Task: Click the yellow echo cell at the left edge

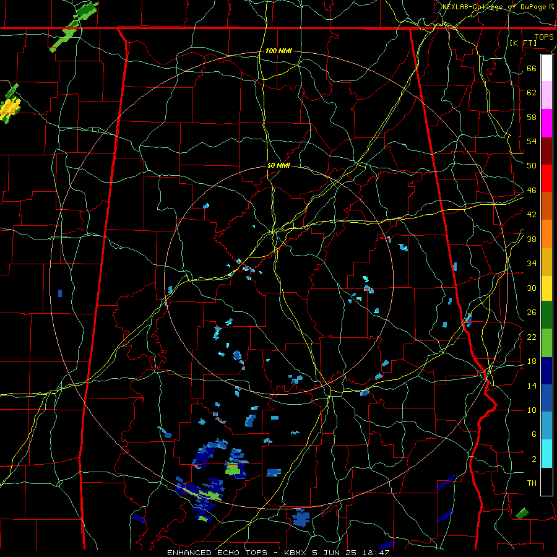Action: point(10,107)
